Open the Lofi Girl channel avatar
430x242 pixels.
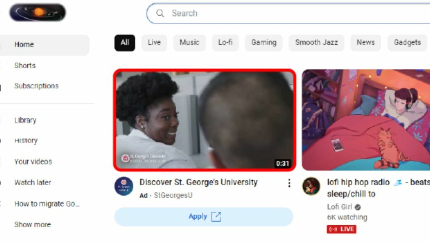tap(311, 186)
